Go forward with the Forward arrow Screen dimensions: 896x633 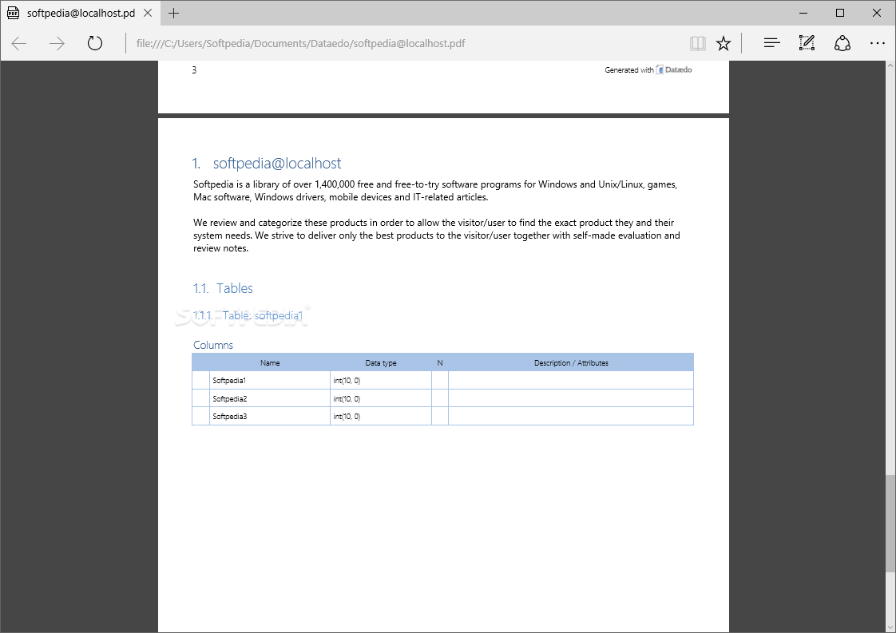57,43
